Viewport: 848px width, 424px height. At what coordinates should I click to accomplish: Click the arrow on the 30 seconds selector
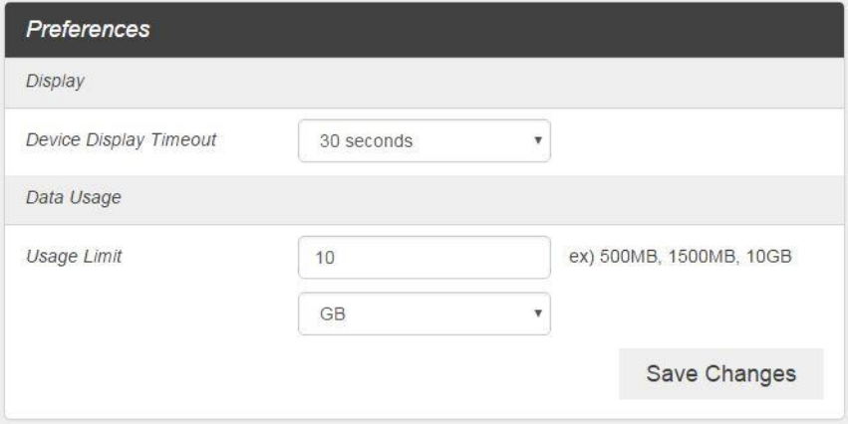[538, 141]
